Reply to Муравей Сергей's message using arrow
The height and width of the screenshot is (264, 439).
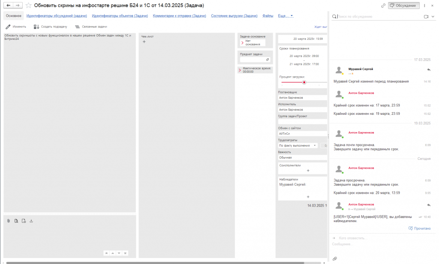point(428,69)
